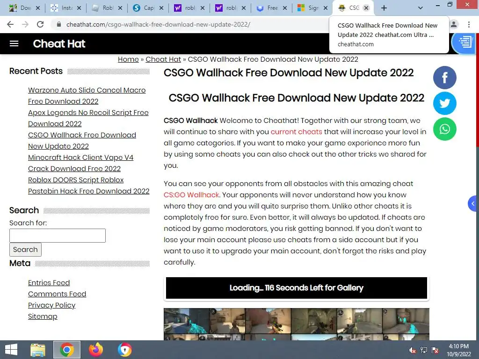Switch to the Dow tab

[23, 8]
